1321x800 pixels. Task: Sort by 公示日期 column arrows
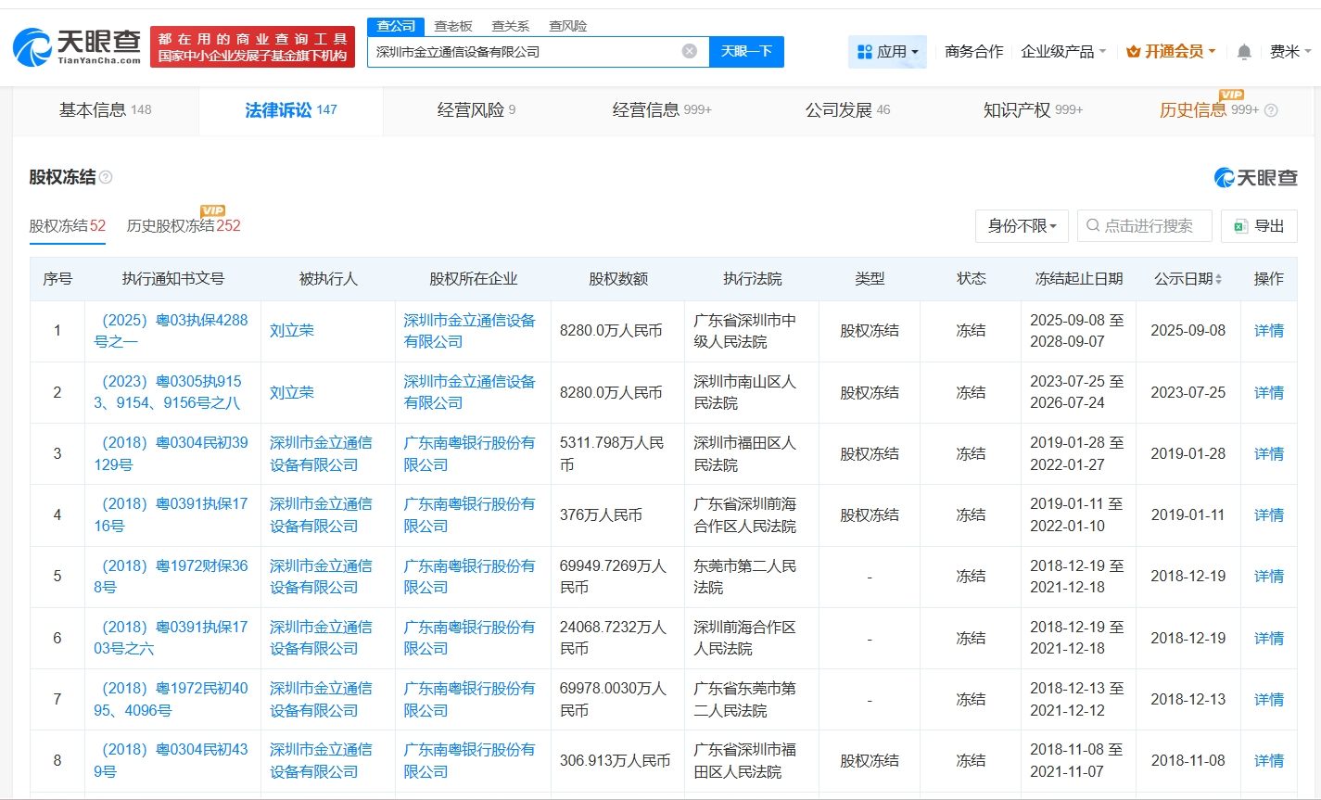[1218, 279]
